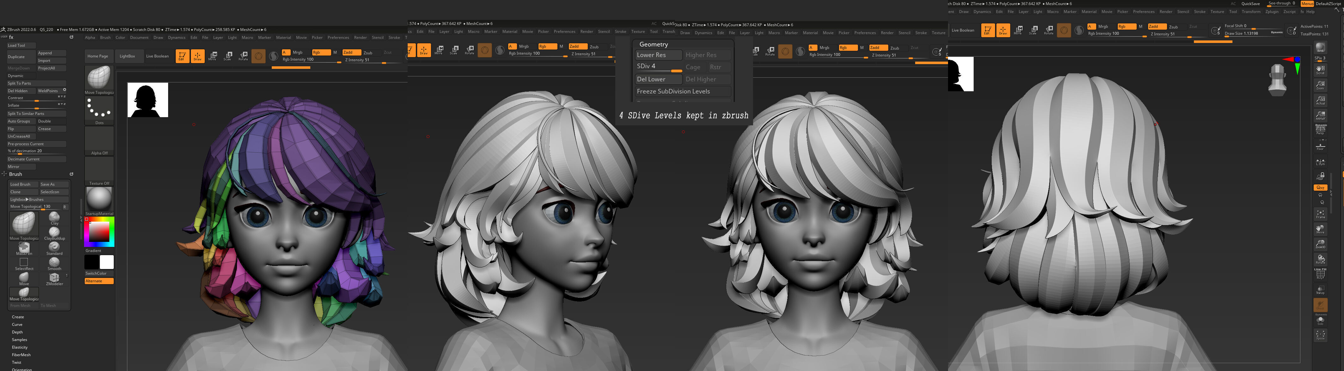Image resolution: width=1344 pixels, height=371 pixels.
Task: Click the AAHalf icon
Action: coord(1320,115)
